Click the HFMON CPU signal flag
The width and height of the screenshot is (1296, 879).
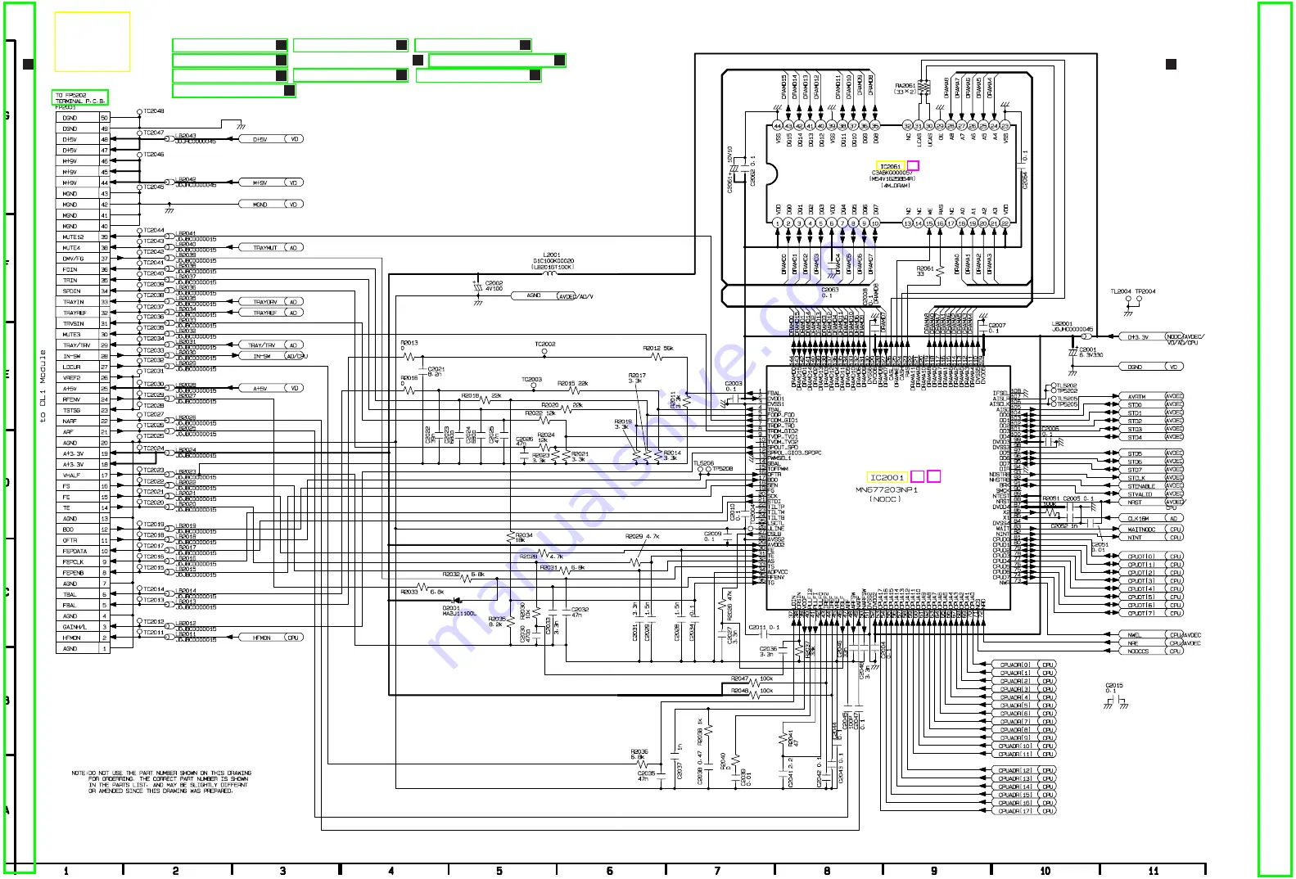272,638
